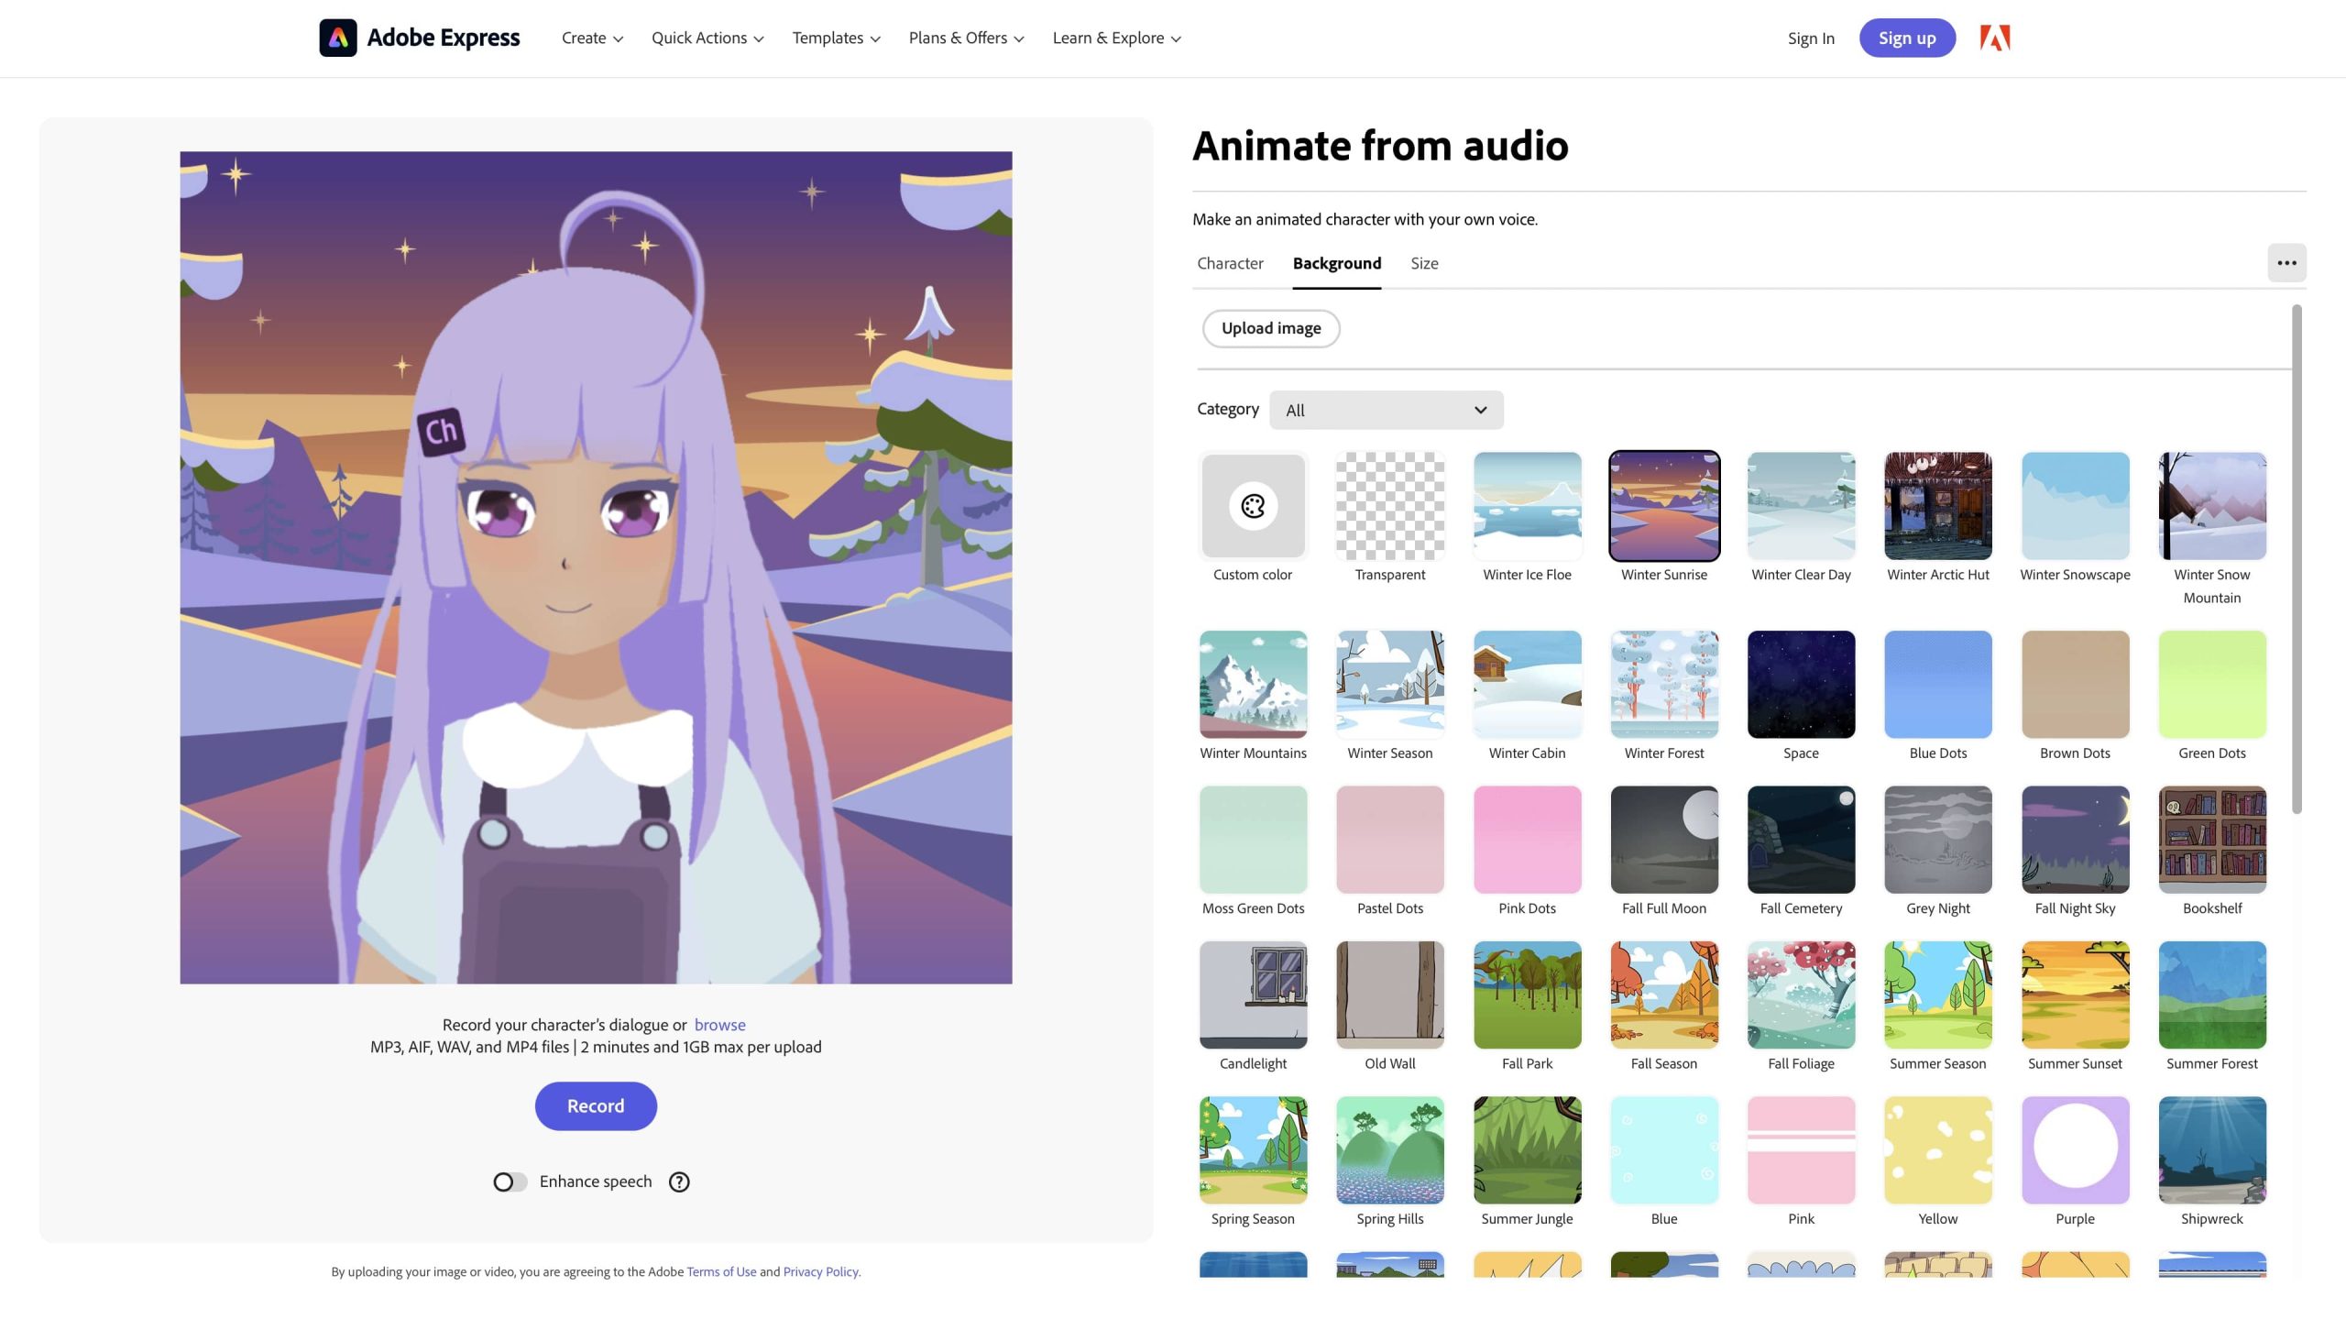Image resolution: width=2346 pixels, height=1319 pixels.
Task: Choose the Transparent checkerboard background
Action: click(1389, 506)
